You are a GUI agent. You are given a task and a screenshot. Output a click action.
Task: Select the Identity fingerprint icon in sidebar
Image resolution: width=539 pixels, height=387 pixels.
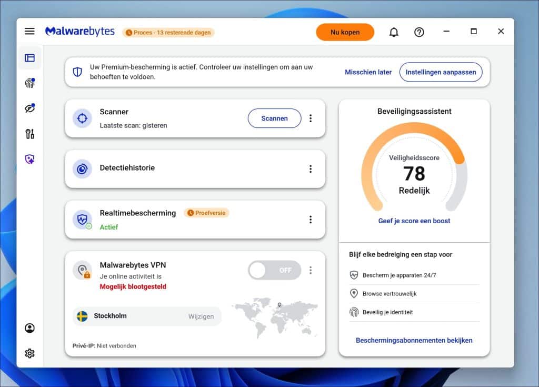[x=29, y=83]
